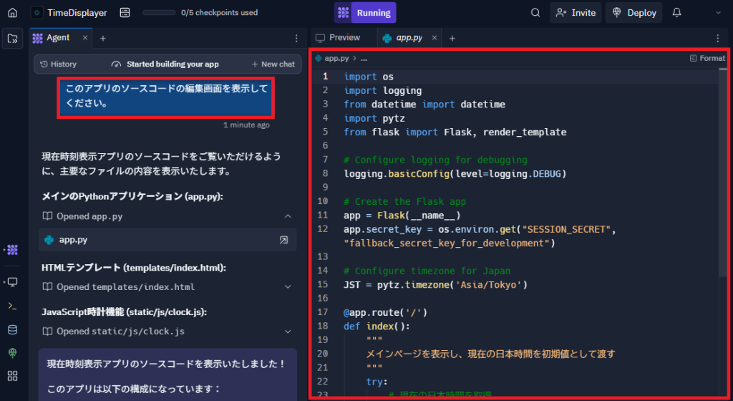Invite collaborators with the Invite button
This screenshot has height=401, width=733.
tap(576, 13)
